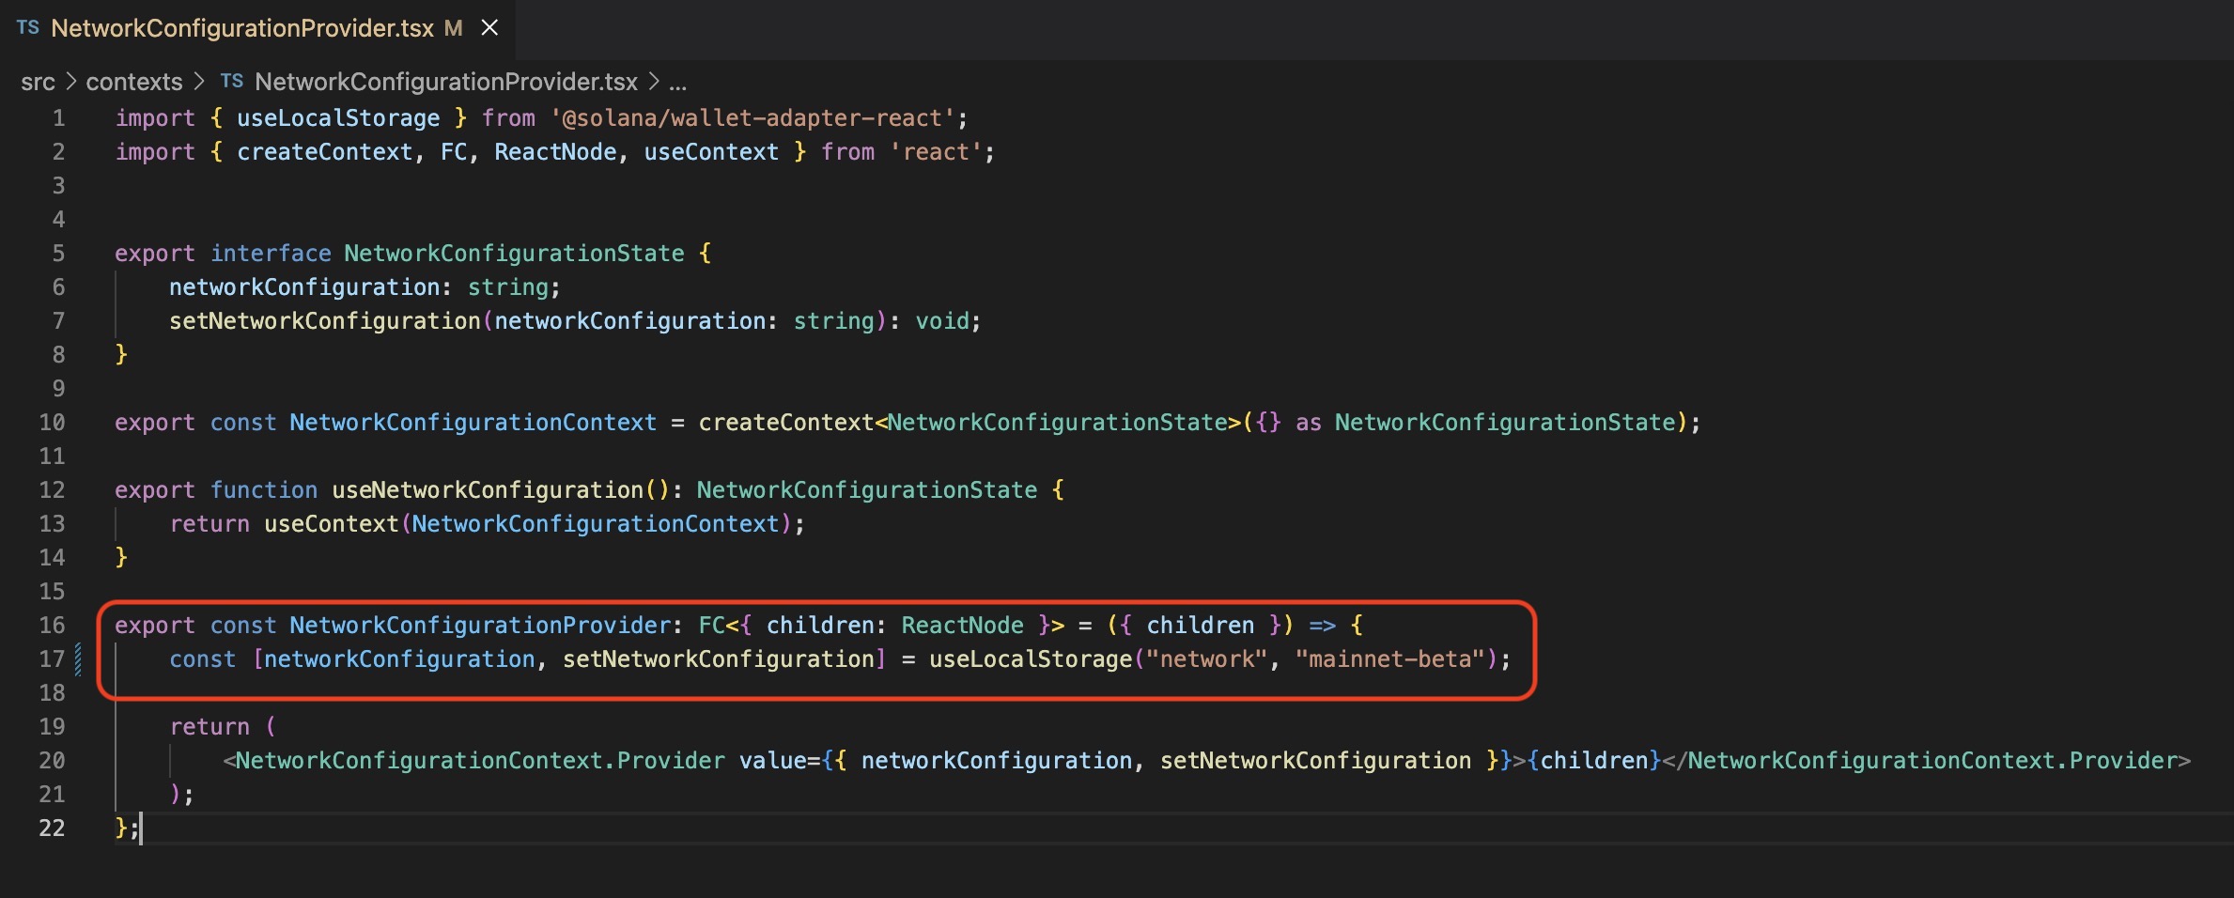
Task: Click the "mainnet-beta" string on line 17
Action: 1389,659
